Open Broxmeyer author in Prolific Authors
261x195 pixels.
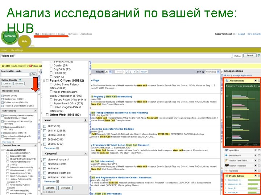(x=235, y=180)
